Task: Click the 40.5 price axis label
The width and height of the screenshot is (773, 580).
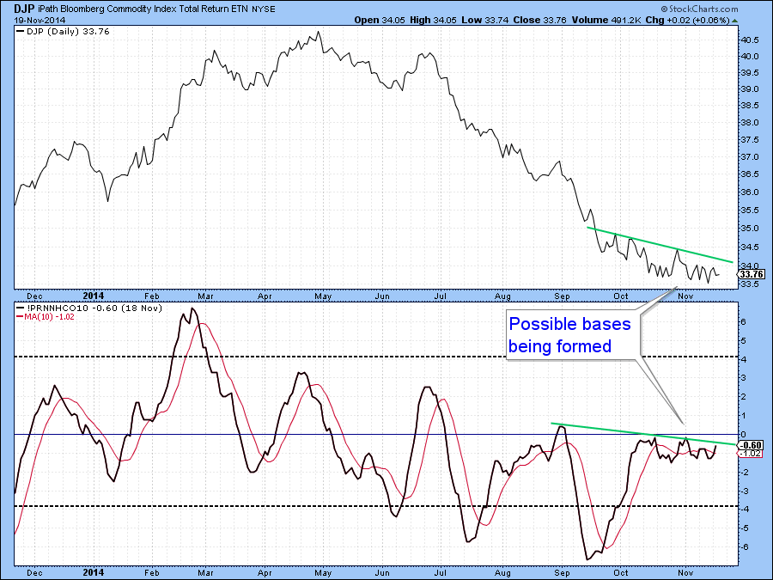Action: coord(749,40)
